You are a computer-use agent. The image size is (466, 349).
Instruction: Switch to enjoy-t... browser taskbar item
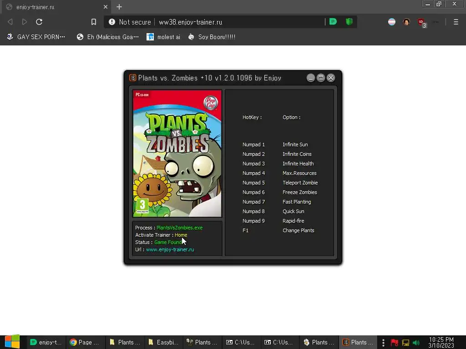pyautogui.click(x=46, y=342)
